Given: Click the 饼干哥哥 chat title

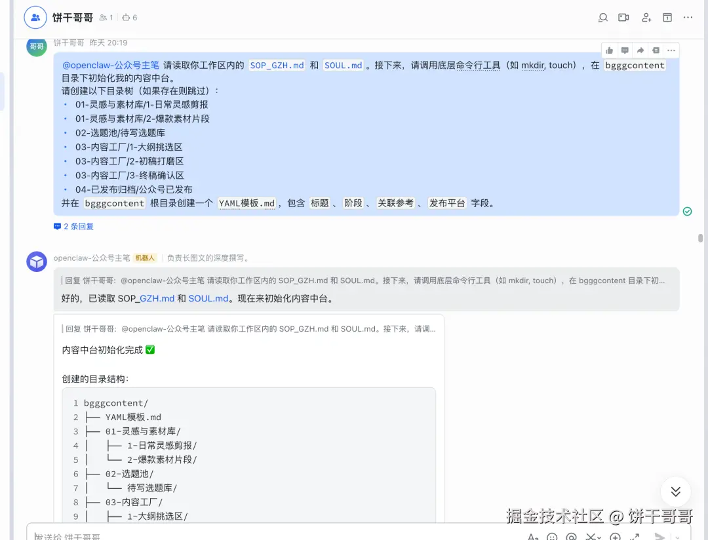Looking at the screenshot, I should pyautogui.click(x=73, y=18).
